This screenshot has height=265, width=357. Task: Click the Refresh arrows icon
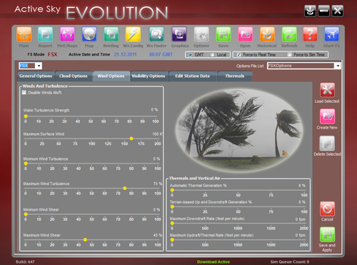point(289,34)
